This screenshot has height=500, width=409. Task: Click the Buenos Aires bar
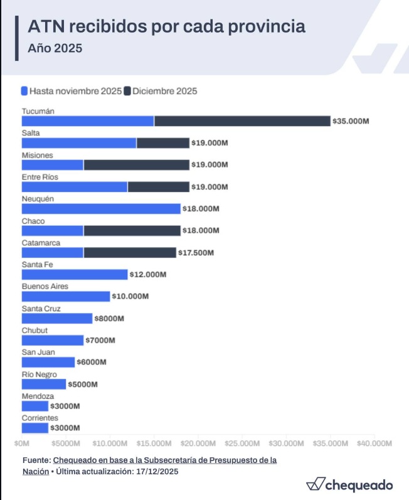[66, 297]
